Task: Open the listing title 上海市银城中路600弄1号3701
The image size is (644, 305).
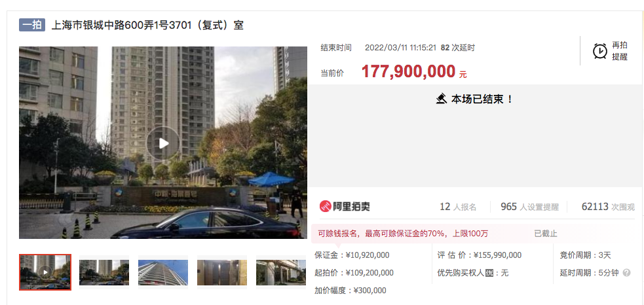Action: (147, 26)
